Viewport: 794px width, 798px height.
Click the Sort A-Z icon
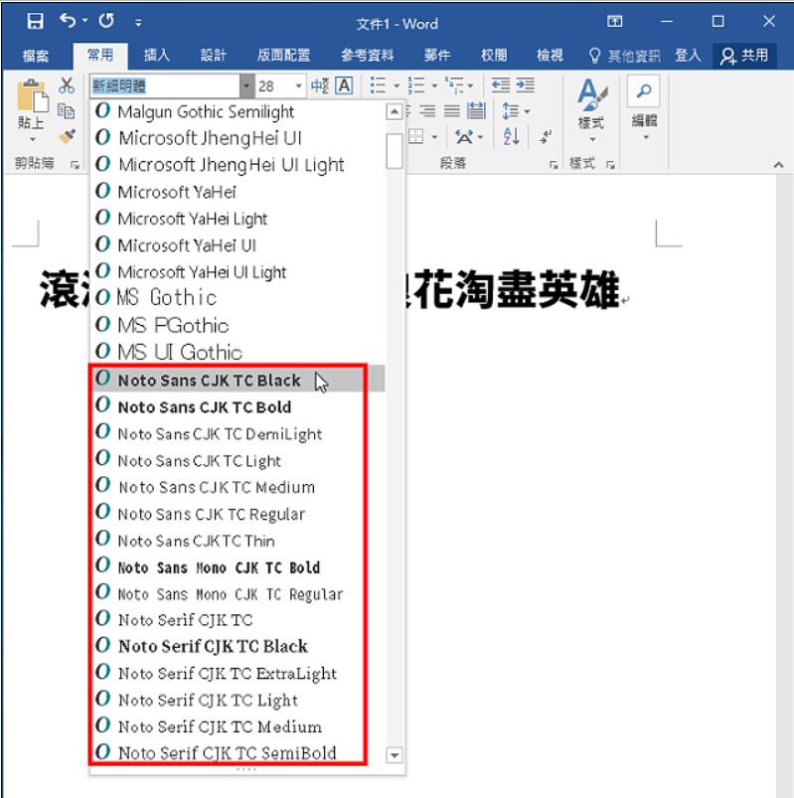point(511,136)
